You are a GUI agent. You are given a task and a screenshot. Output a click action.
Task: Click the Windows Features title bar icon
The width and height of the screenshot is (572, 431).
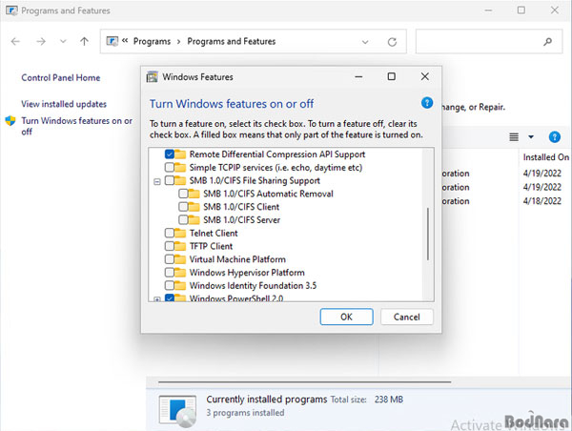[x=152, y=77]
